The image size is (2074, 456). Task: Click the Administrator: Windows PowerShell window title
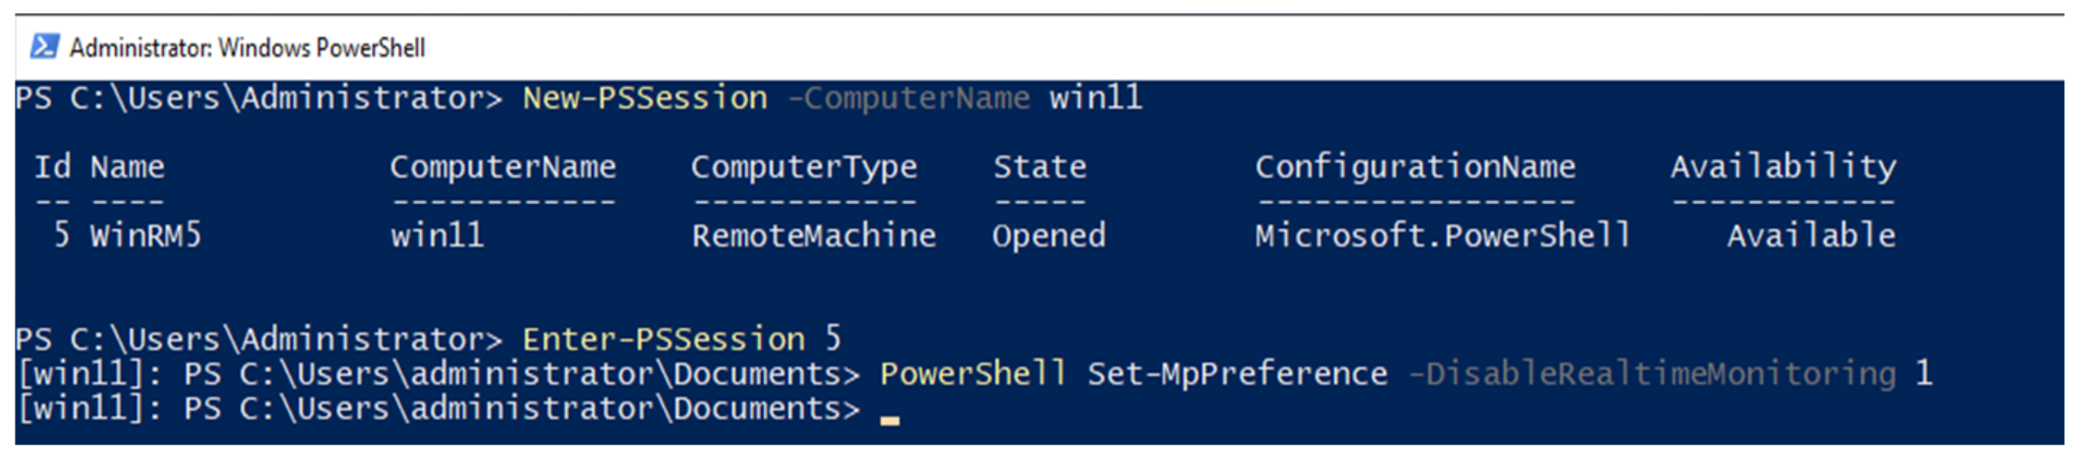[x=247, y=48]
